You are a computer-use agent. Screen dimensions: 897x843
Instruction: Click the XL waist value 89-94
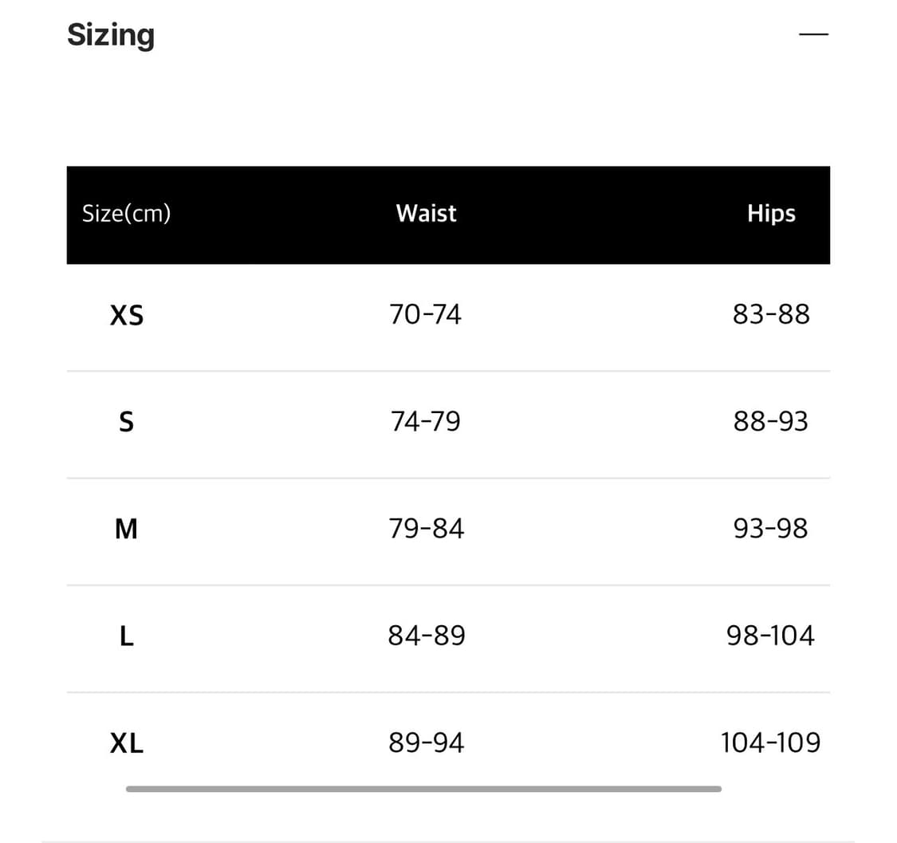pos(427,743)
